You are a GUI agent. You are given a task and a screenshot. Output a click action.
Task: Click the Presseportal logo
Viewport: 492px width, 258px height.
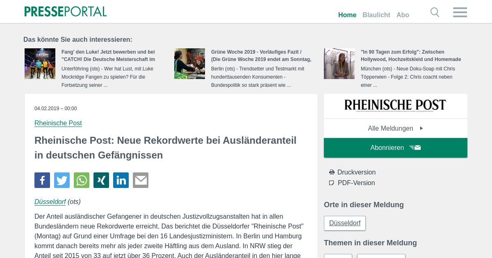(x=66, y=11)
